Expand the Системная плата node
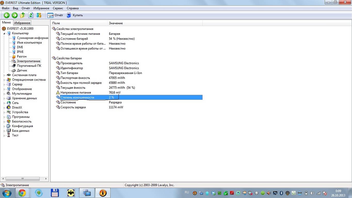 click(x=4, y=75)
